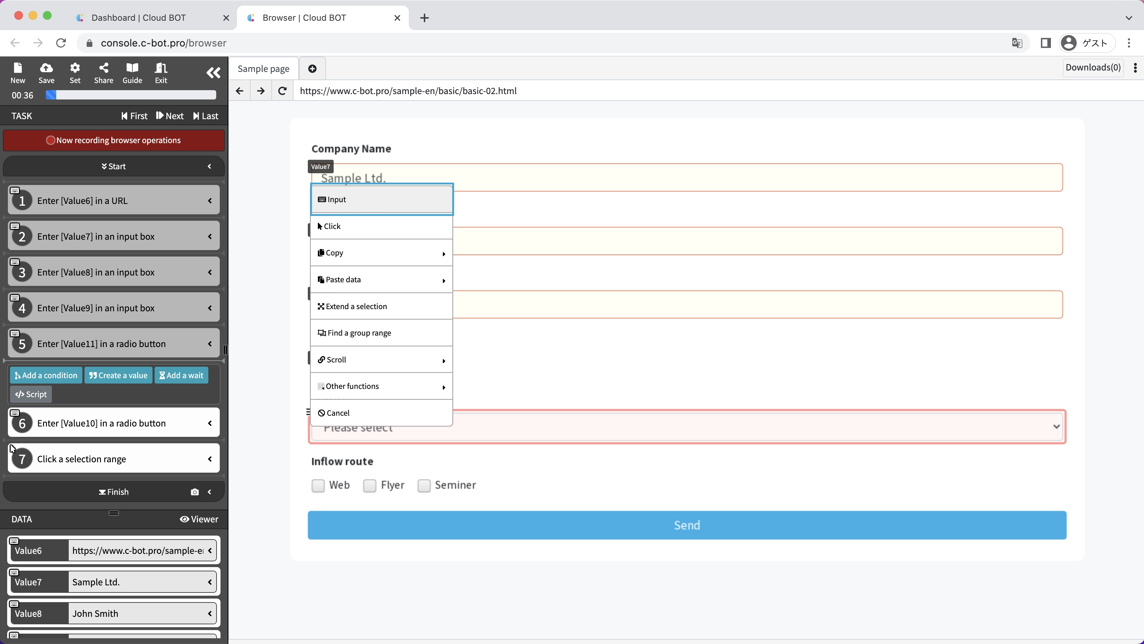This screenshot has width=1144, height=644.
Task: Check the Flyer checkbox
Action: (369, 486)
